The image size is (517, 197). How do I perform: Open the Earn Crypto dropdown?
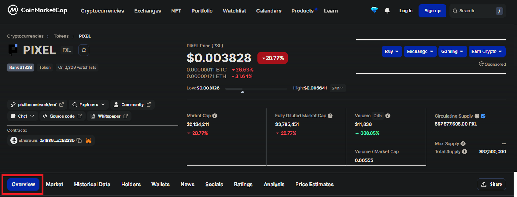[x=487, y=52]
